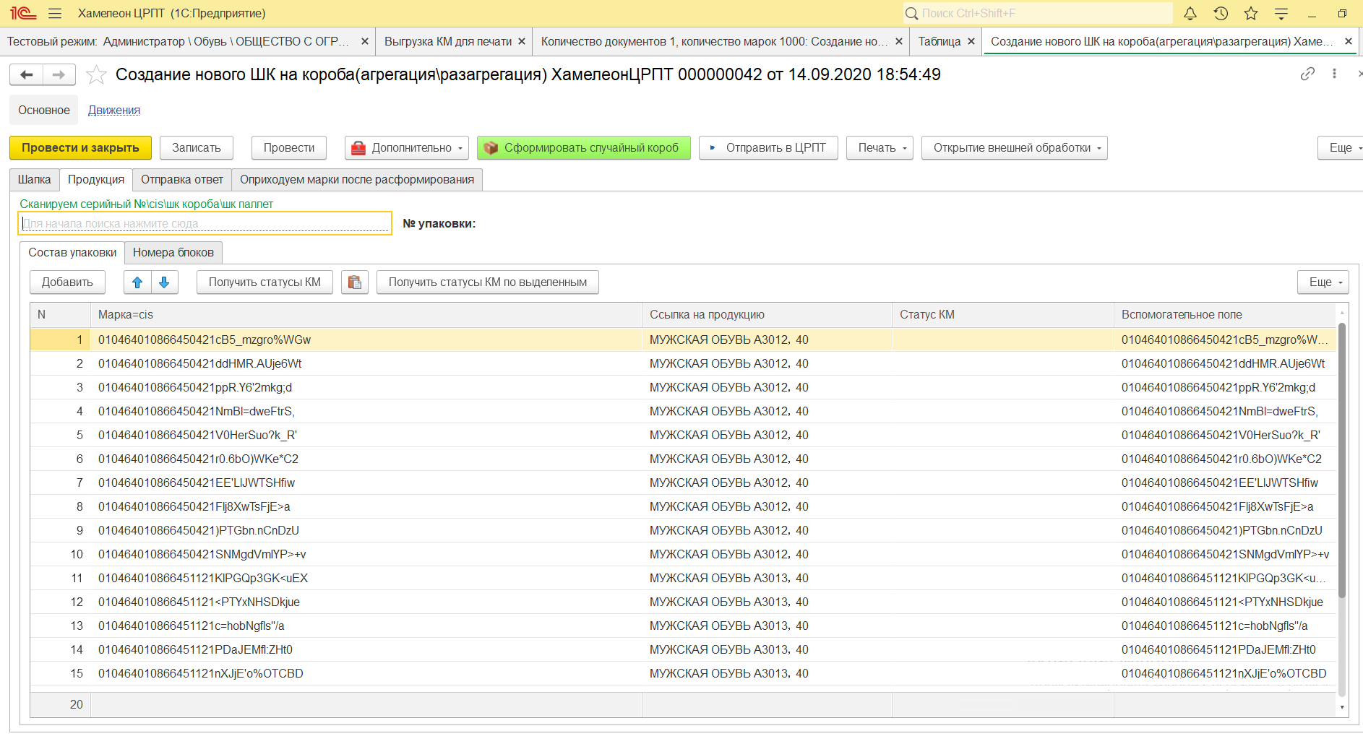Add document to favorites star
Viewport: 1363px width, 744px height.
coord(96,74)
